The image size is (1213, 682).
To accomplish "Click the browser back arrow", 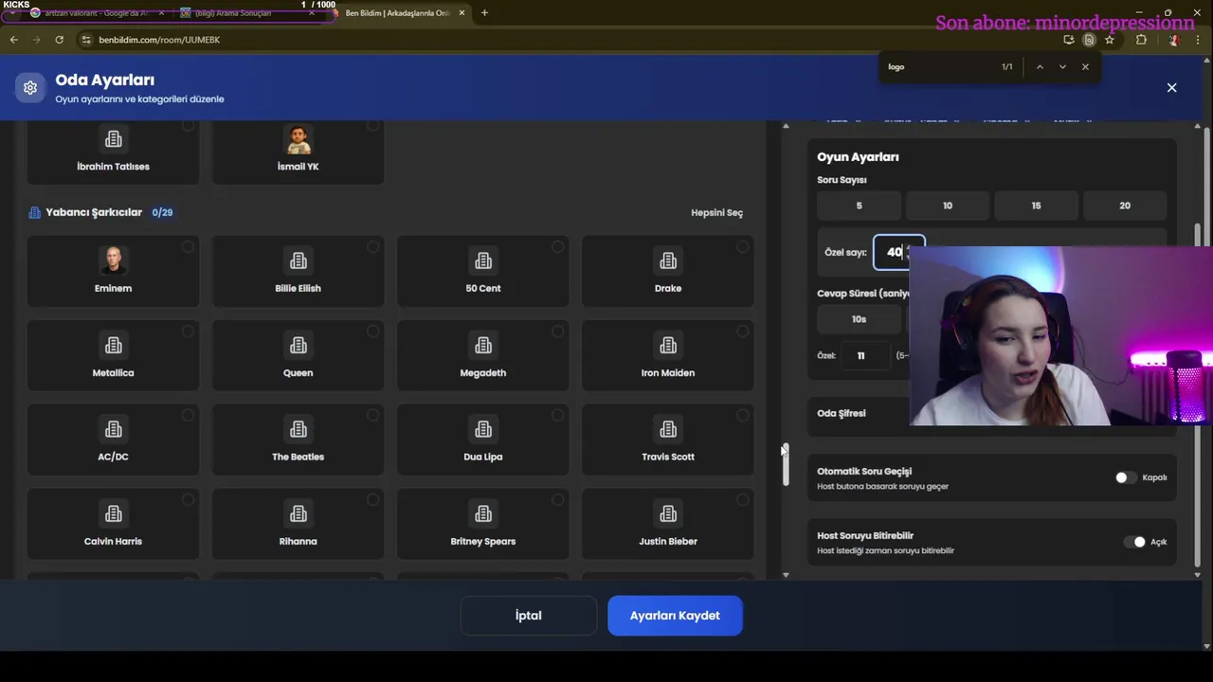I will click(x=13, y=40).
